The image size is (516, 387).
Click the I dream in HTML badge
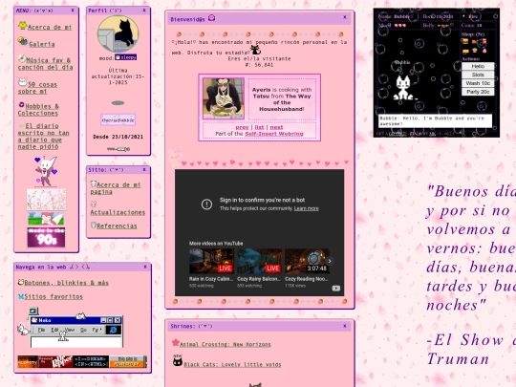91,361
